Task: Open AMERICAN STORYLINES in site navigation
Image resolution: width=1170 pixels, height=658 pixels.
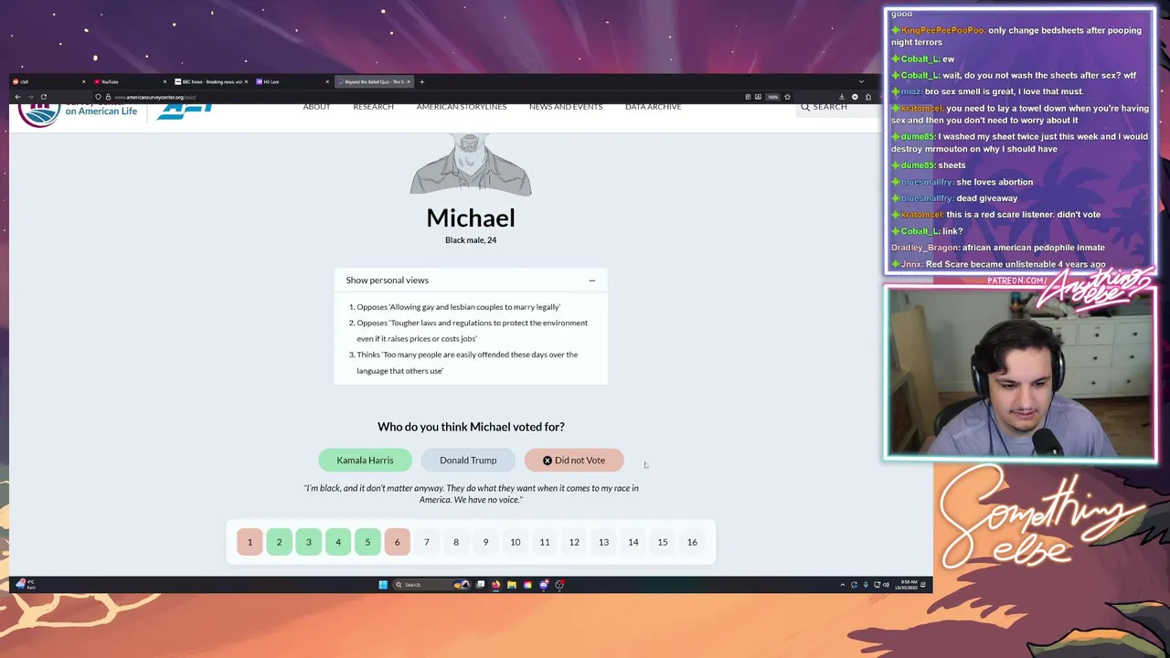Action: 462,107
